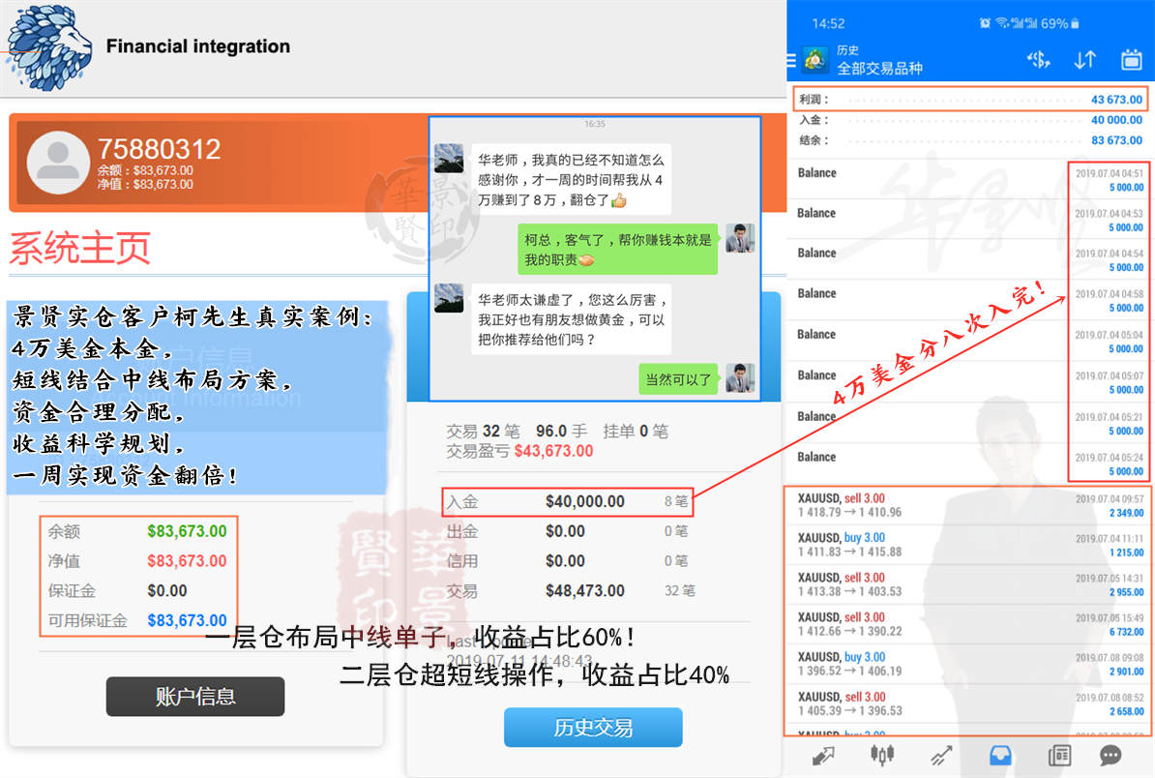Image resolution: width=1155 pixels, height=778 pixels.
Task: Tap the MetaTrader app logo icon
Action: pyautogui.click(x=814, y=60)
